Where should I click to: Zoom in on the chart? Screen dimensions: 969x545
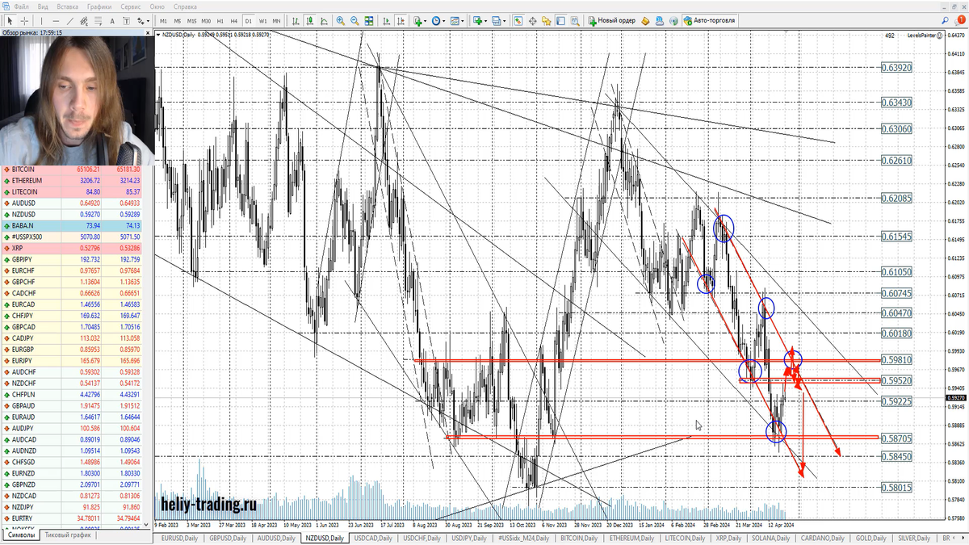pyautogui.click(x=341, y=20)
